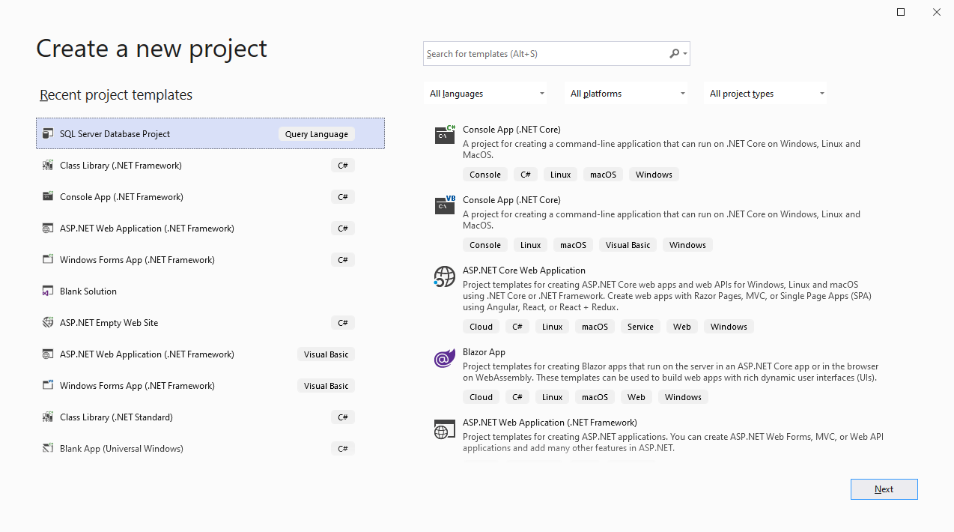Choose Blank App (Universal Windows) recent template
The width and height of the screenshot is (954, 532).
[x=210, y=449]
